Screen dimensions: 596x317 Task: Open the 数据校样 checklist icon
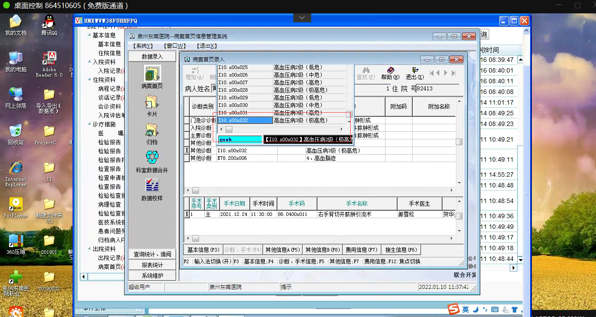point(152,185)
